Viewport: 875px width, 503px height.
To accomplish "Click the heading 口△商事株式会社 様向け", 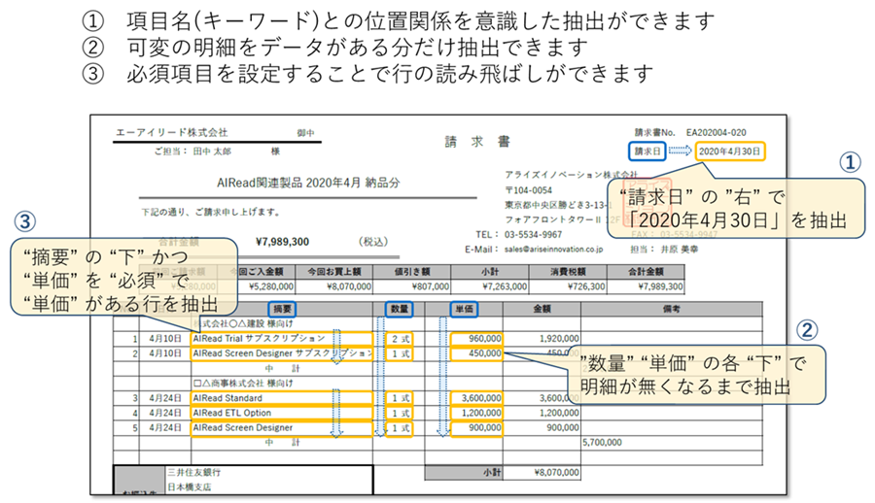I will 243,384.
